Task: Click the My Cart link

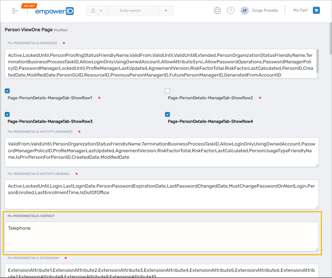Action: [x=300, y=10]
